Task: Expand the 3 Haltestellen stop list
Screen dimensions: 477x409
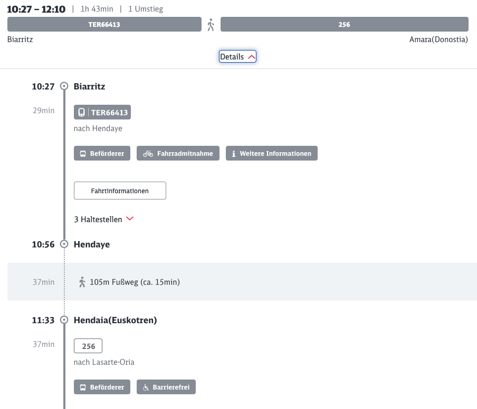Action: [x=104, y=220]
